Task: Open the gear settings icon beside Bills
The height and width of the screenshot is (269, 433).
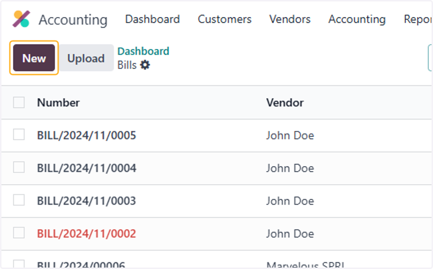Action: tap(145, 65)
